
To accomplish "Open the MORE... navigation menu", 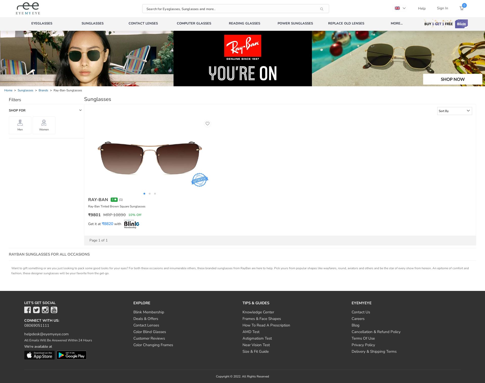I will 397,23.
